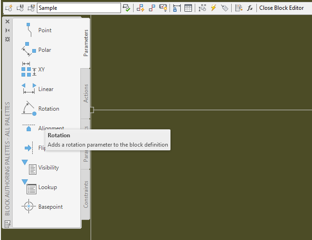Click the Apply Geometric Constraint icon
The image size is (312, 240).
[152, 8]
